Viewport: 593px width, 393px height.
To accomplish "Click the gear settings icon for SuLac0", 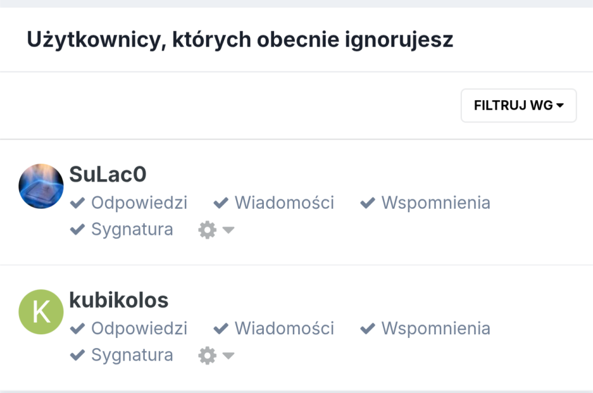I will (207, 230).
